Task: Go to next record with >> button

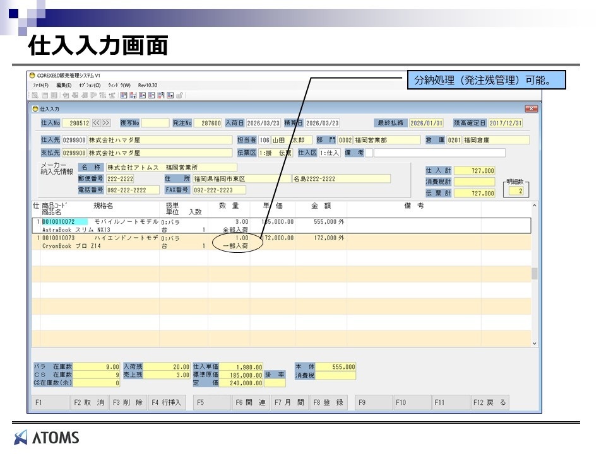Action: (106, 123)
